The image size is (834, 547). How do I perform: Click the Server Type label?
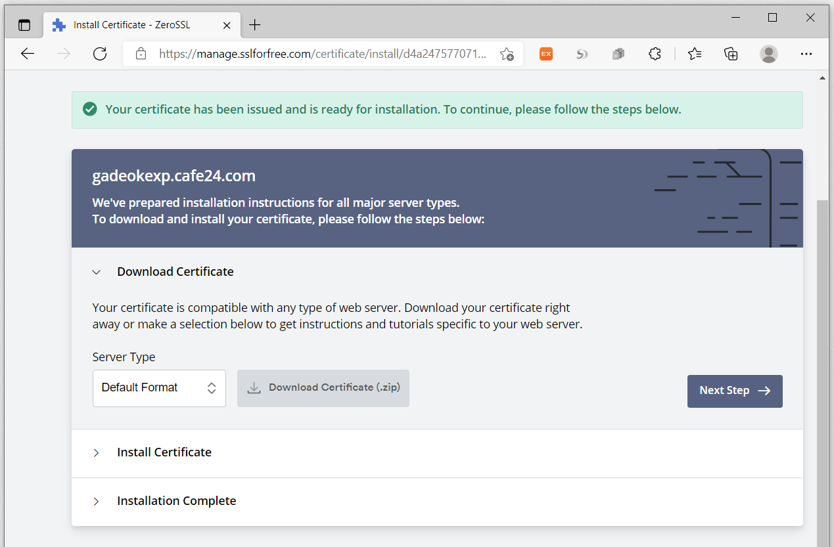(x=124, y=357)
